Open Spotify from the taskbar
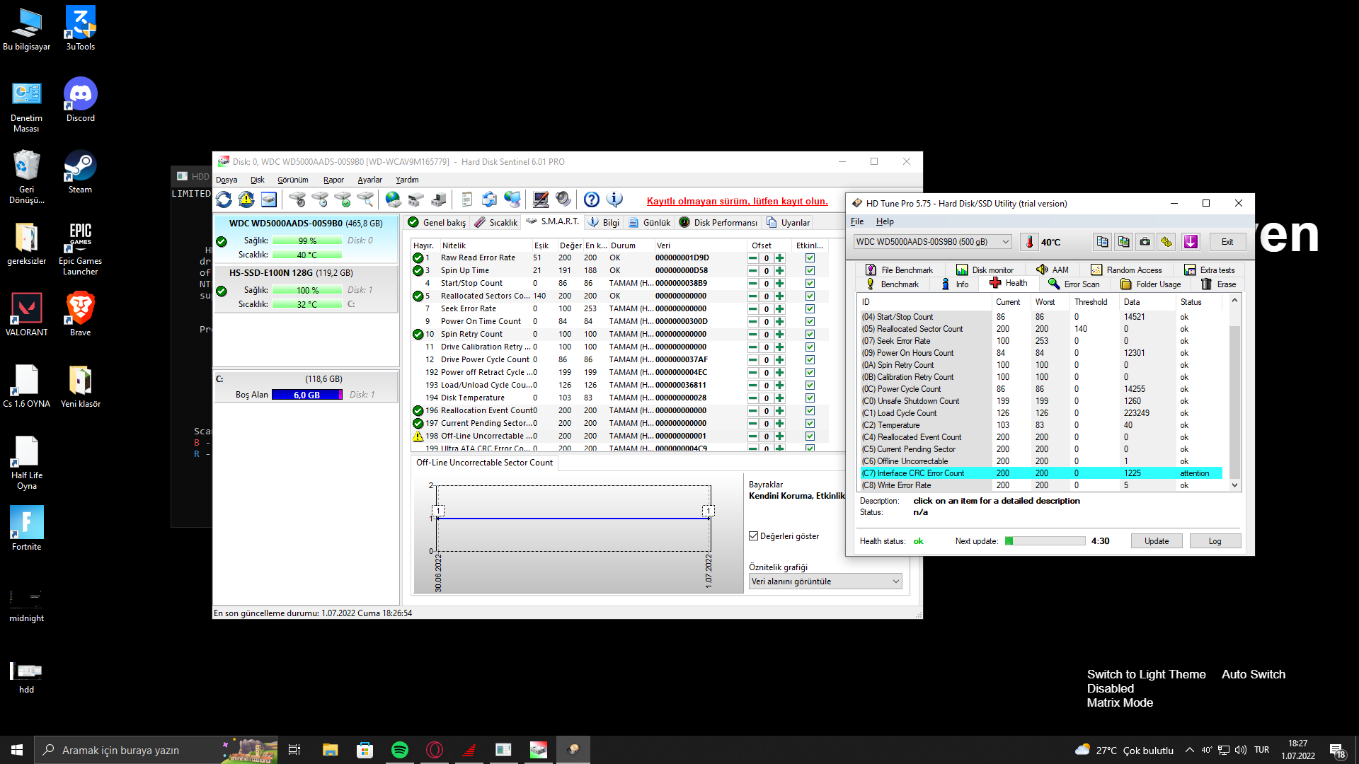The width and height of the screenshot is (1359, 764). (400, 750)
